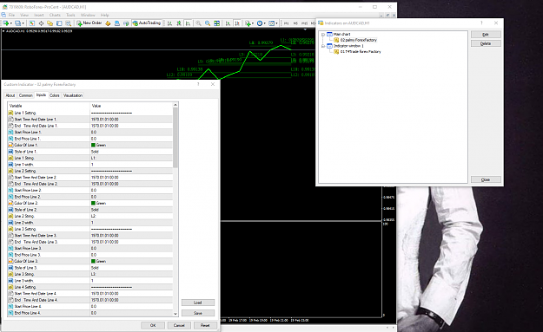
Task: Switch to the Common tab
Action: pos(25,95)
